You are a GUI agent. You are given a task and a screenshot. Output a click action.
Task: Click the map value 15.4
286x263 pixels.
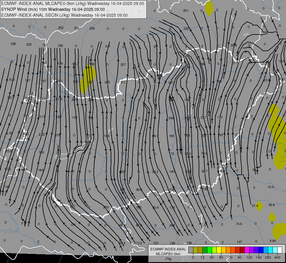(x=271, y=187)
